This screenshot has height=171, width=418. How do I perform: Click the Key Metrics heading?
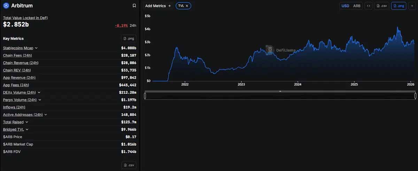coord(13,39)
